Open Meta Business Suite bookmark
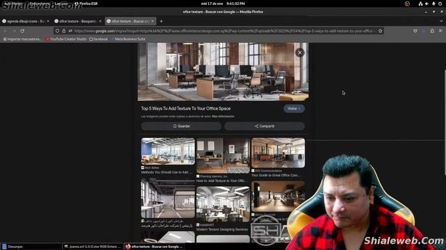The image size is (446, 250). pyautogui.click(x=128, y=39)
